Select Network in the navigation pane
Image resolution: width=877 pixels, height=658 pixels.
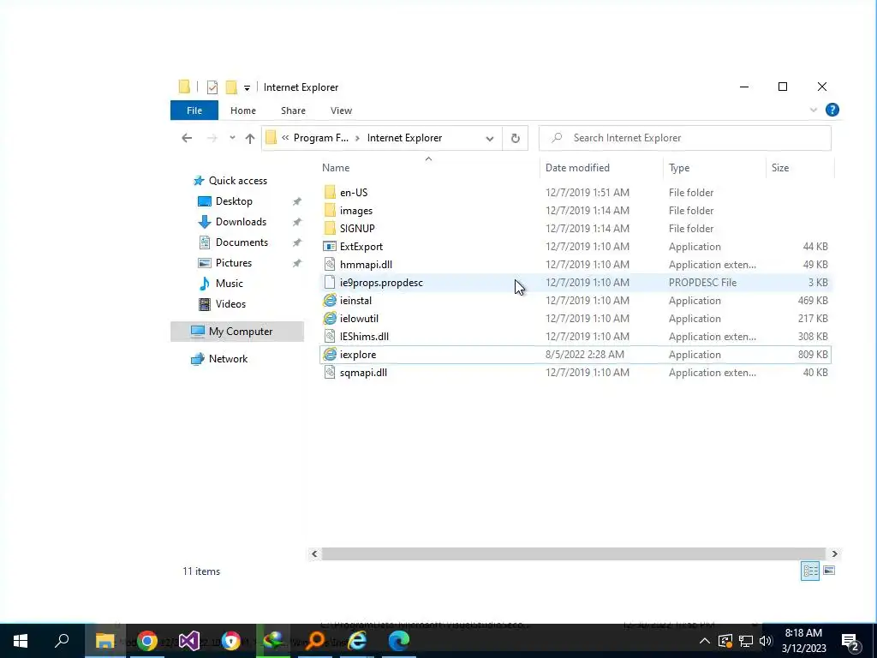click(x=228, y=359)
